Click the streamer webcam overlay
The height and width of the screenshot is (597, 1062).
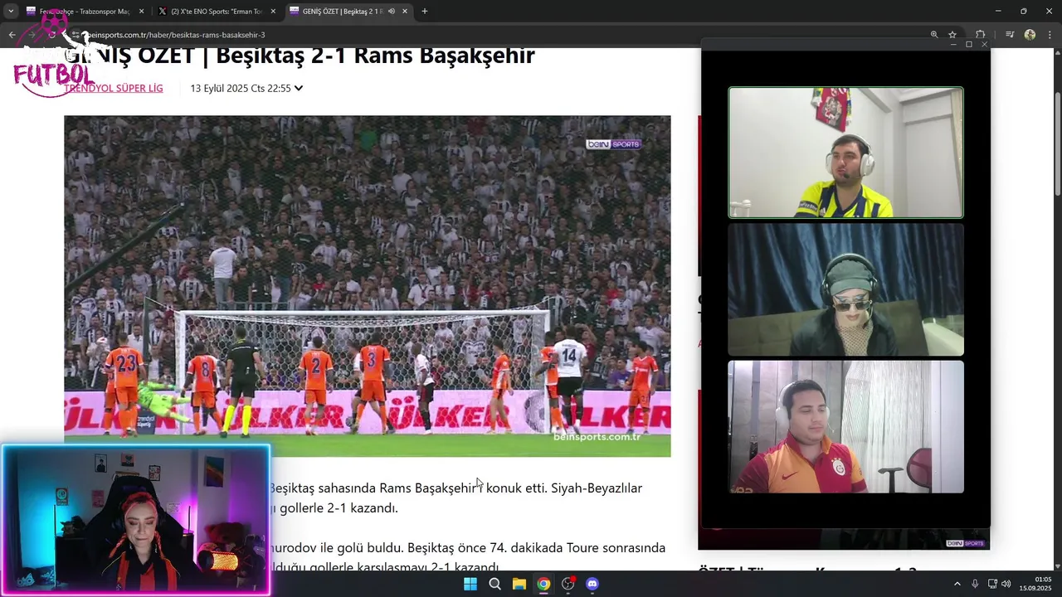(x=136, y=521)
